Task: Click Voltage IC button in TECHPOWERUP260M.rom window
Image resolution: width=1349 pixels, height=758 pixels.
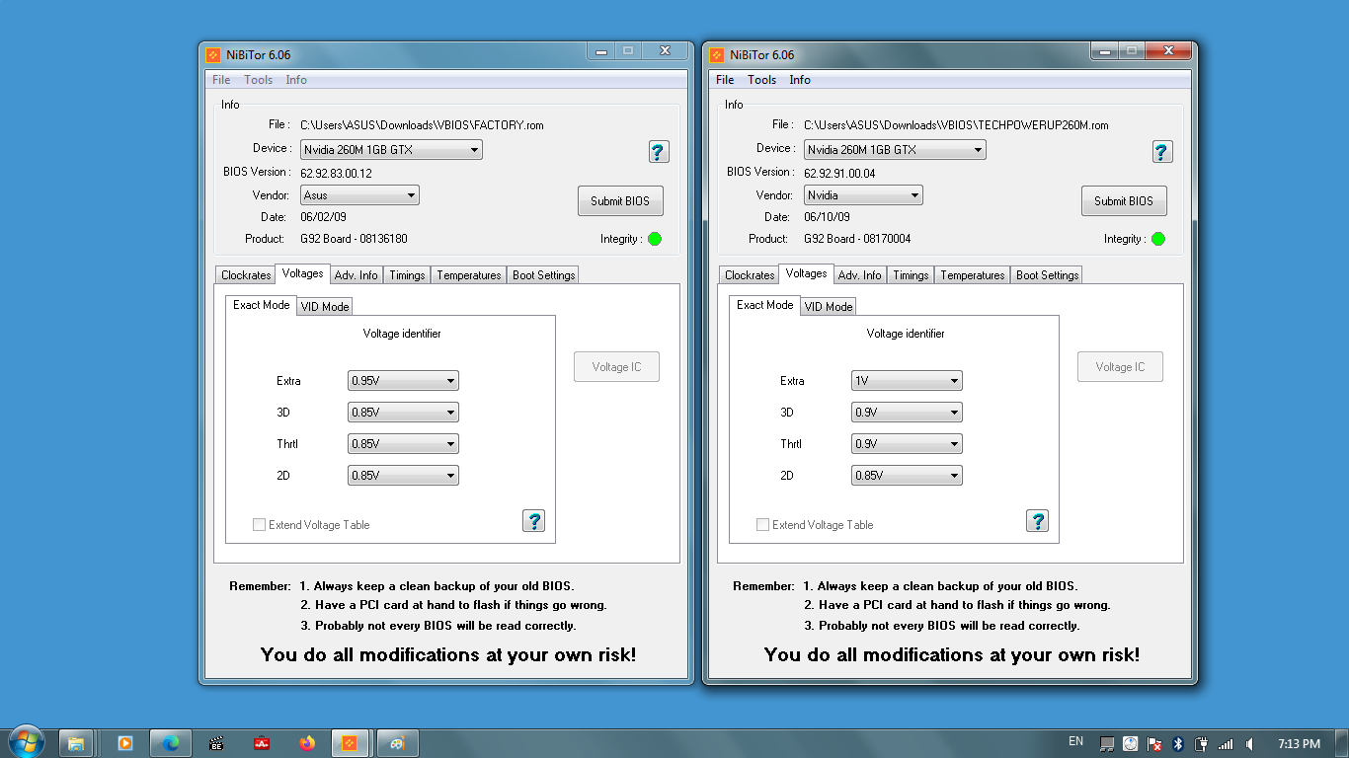Action: click(1120, 367)
